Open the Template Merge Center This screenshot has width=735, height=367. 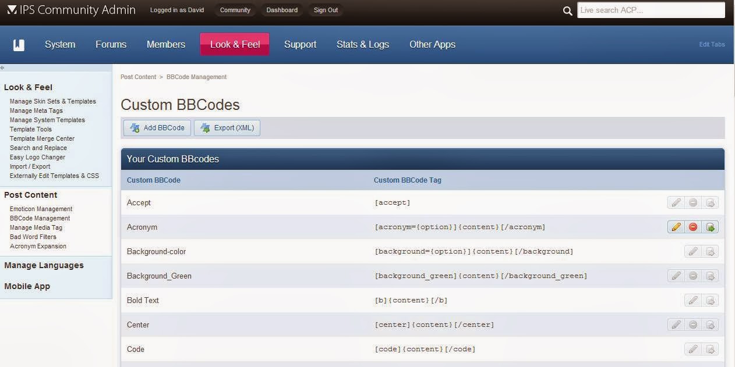click(x=42, y=138)
